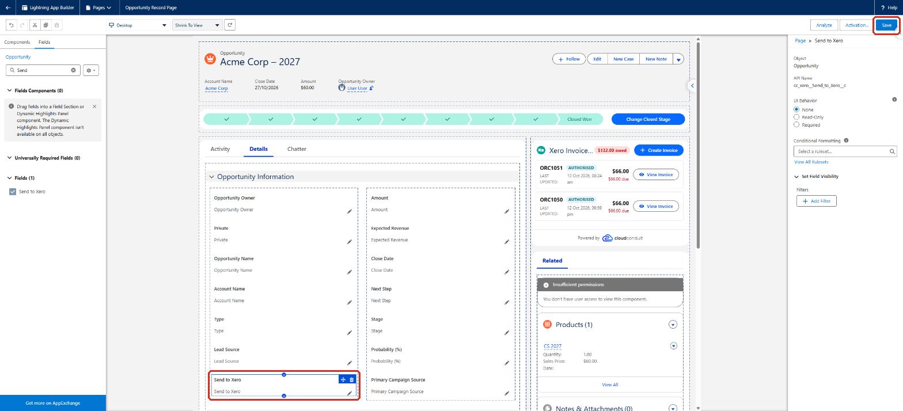Undo the last change
The width and height of the screenshot is (903, 411).
click(11, 25)
